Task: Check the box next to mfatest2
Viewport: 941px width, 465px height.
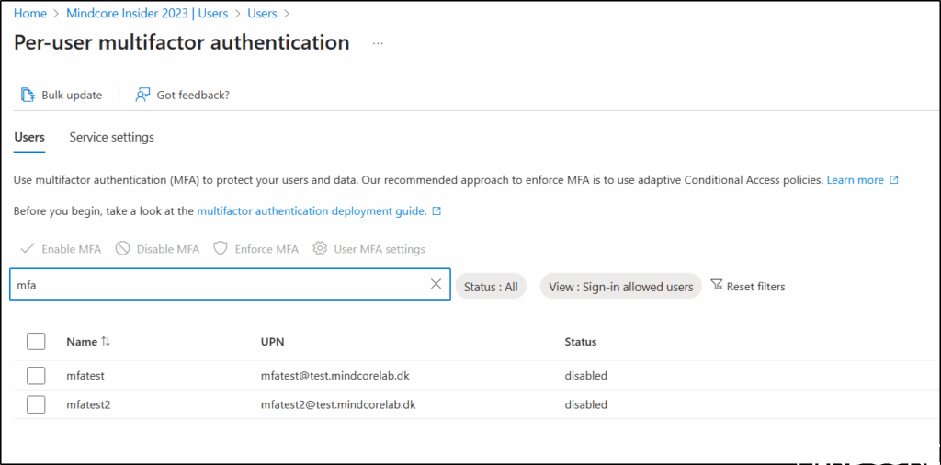Action: pos(36,404)
